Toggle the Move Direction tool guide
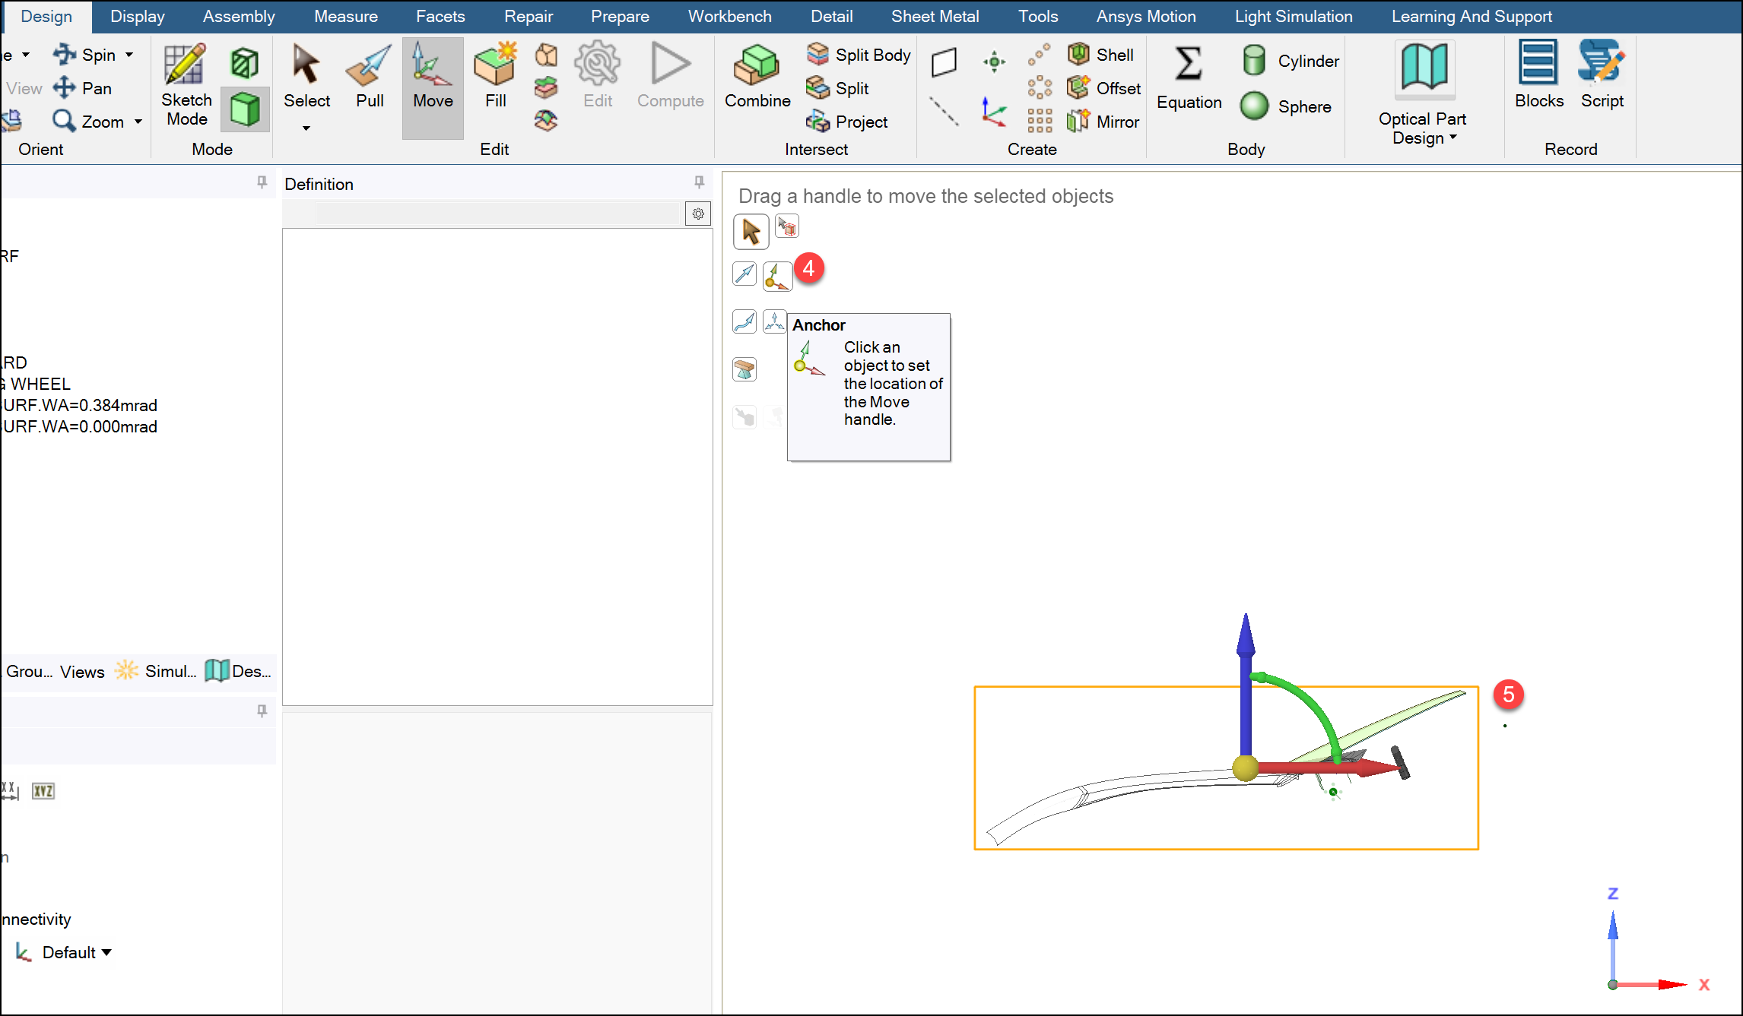This screenshot has height=1016, width=1743. [745, 274]
